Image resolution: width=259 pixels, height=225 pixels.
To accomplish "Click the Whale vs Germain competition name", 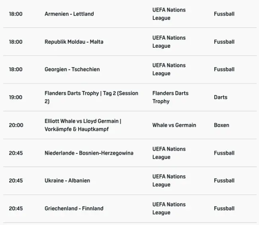I will coord(174,125).
